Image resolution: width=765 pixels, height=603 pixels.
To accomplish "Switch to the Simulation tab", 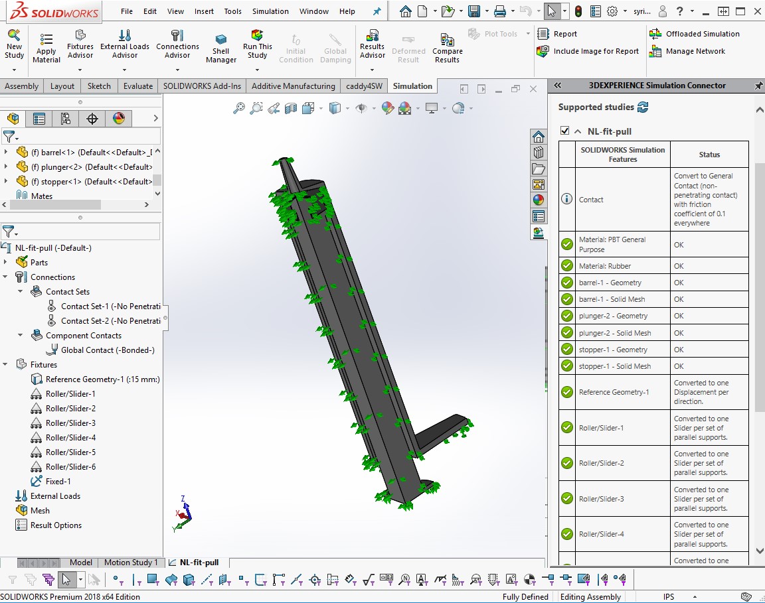I will pyautogui.click(x=412, y=86).
